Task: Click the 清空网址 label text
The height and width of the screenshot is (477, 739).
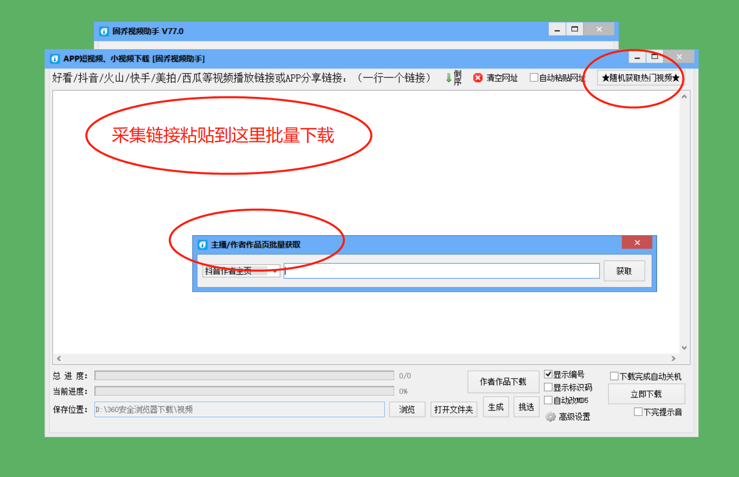Action: 502,78
